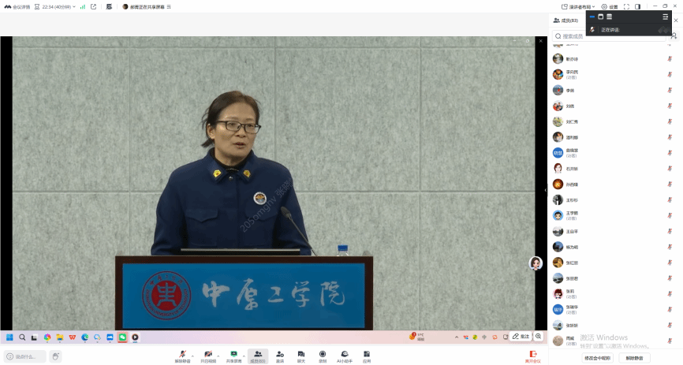Enter full screen mode via top-bar icon
This screenshot has width=683, height=365.
click(626, 6)
